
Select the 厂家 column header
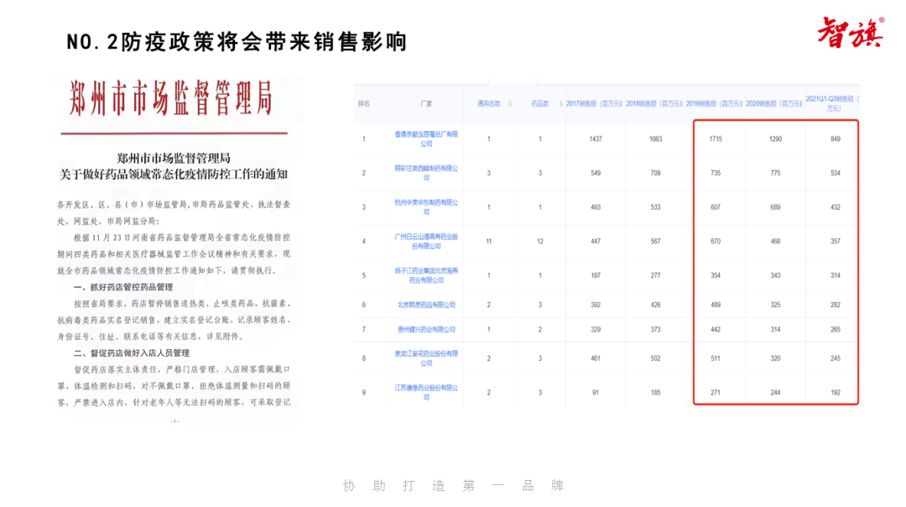(x=426, y=104)
